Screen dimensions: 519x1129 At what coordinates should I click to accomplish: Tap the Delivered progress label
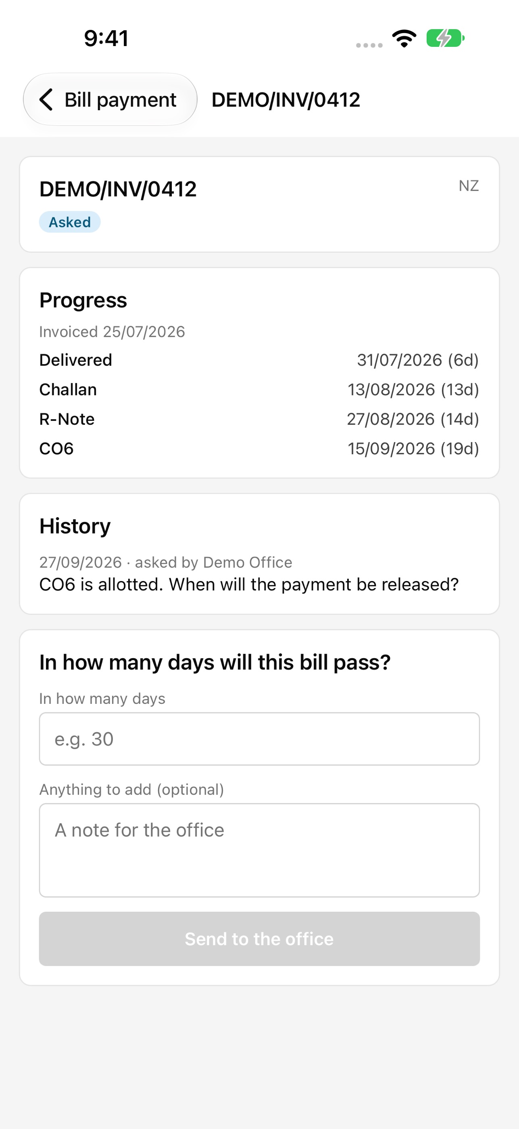click(x=76, y=360)
